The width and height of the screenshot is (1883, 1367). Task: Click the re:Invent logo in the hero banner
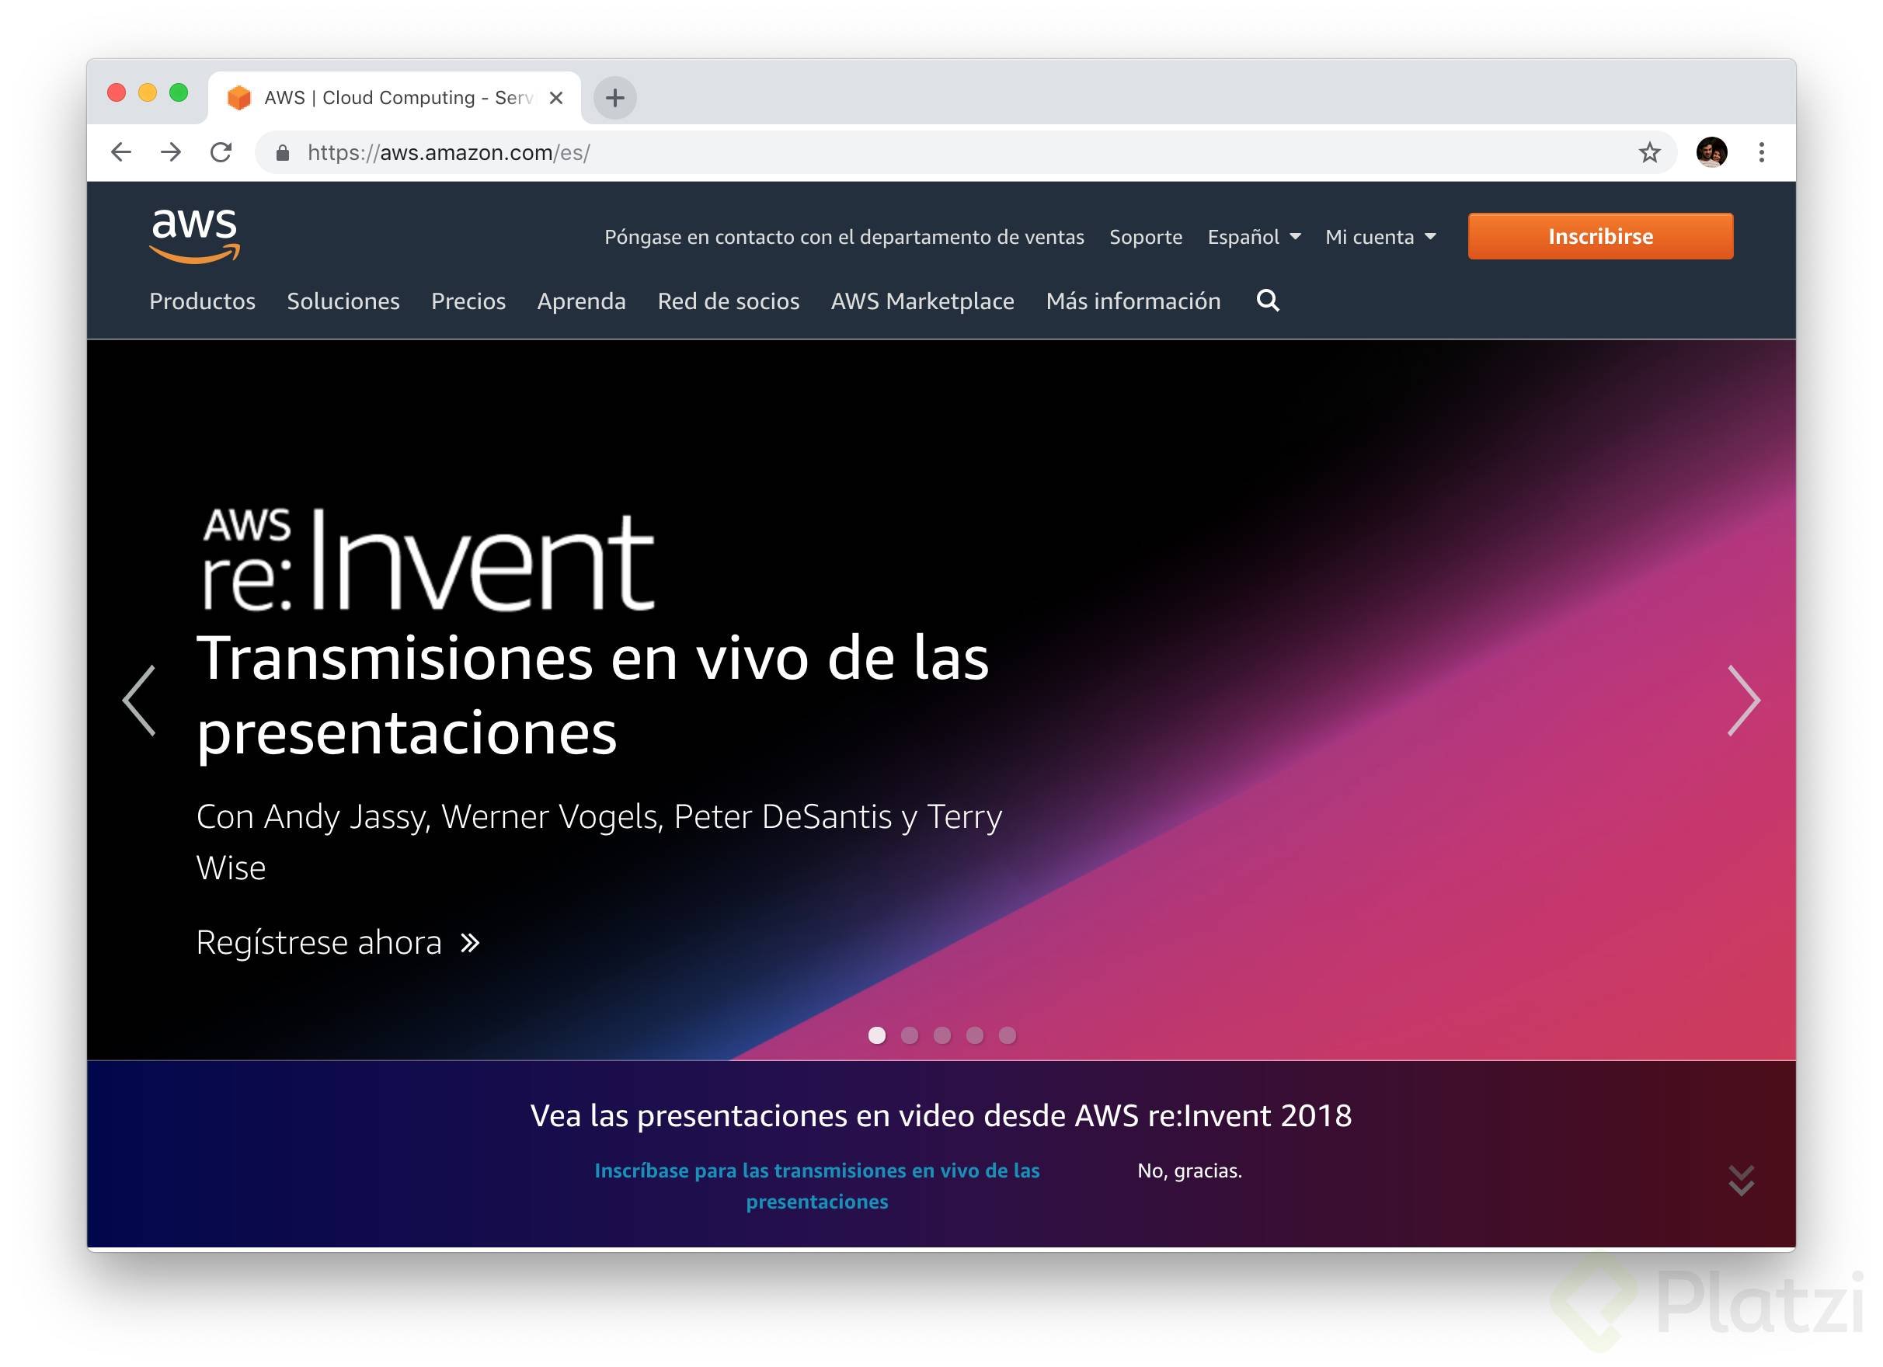[428, 559]
